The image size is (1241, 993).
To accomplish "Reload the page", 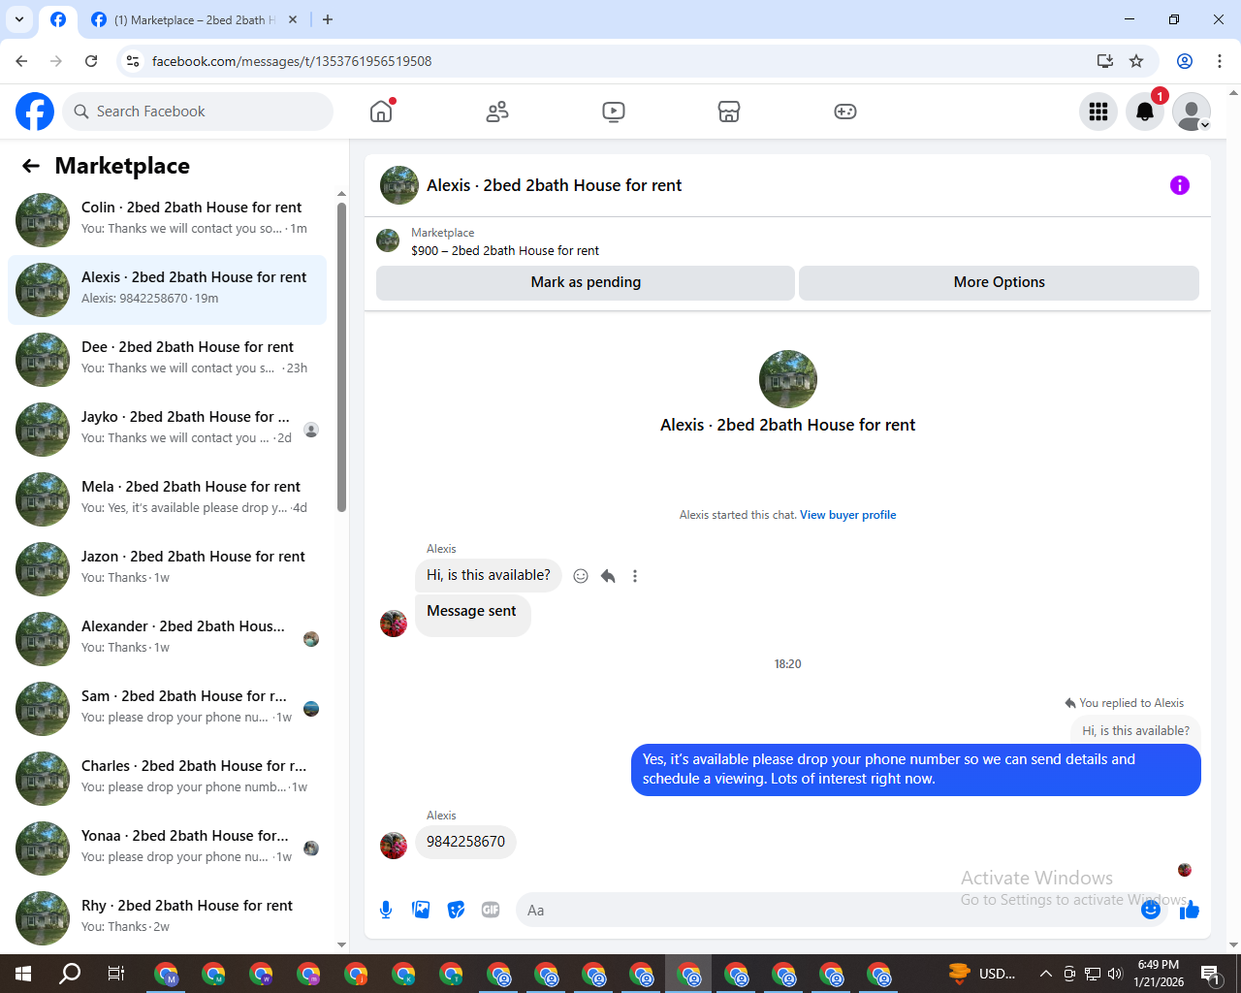I will click(x=91, y=61).
